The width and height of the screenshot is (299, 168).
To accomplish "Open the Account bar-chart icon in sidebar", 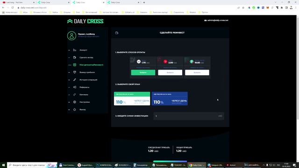I will click(75, 50).
